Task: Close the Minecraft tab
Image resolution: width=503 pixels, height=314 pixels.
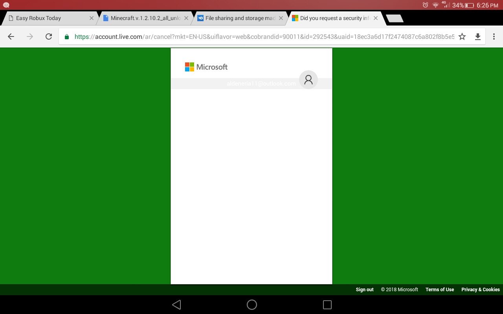Action: pyautogui.click(x=186, y=18)
